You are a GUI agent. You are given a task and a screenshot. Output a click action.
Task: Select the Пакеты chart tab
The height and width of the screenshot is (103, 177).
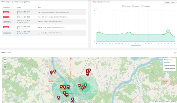coord(167,2)
